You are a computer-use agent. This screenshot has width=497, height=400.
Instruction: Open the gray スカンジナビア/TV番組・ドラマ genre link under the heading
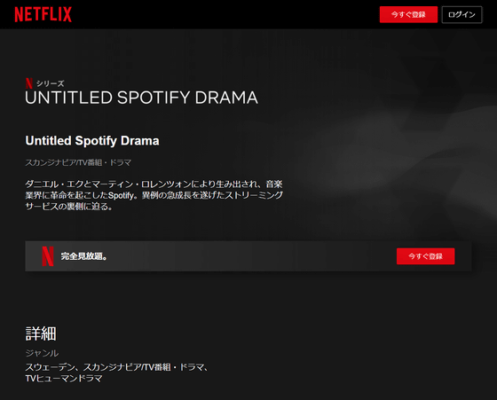(x=78, y=163)
